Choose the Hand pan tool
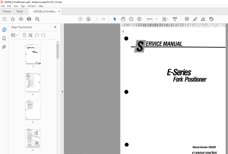The height and width of the screenshot is (154, 228). (123, 19)
